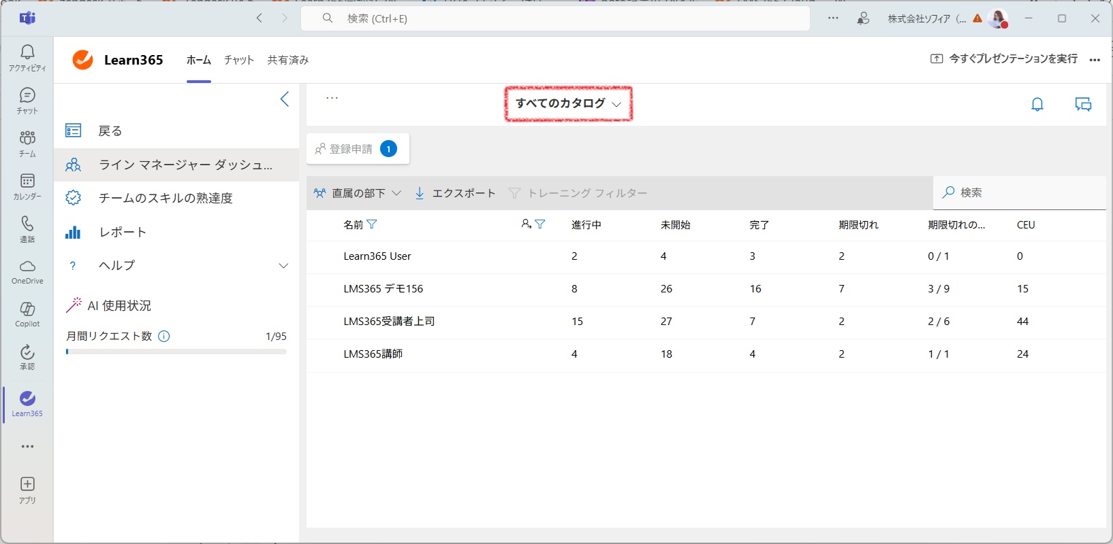Switch to the チャット tab

[x=239, y=60]
